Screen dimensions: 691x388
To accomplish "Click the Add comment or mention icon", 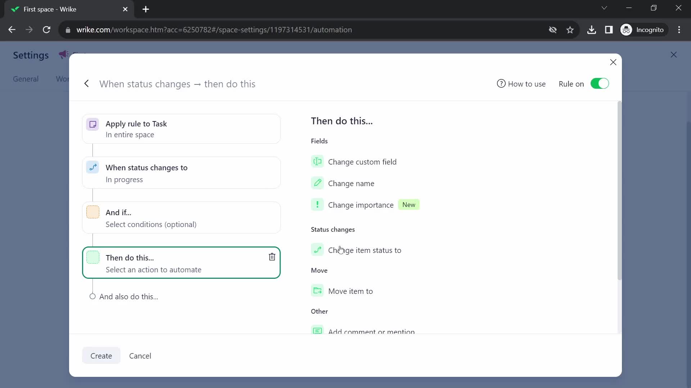I will click(317, 330).
